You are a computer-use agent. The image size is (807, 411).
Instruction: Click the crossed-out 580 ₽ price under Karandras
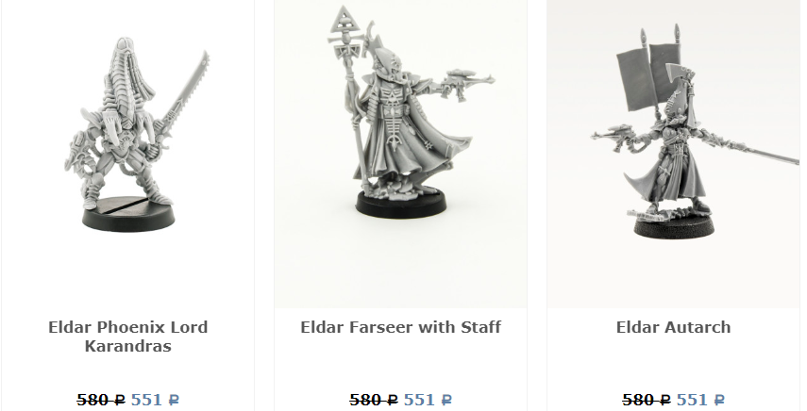(101, 399)
